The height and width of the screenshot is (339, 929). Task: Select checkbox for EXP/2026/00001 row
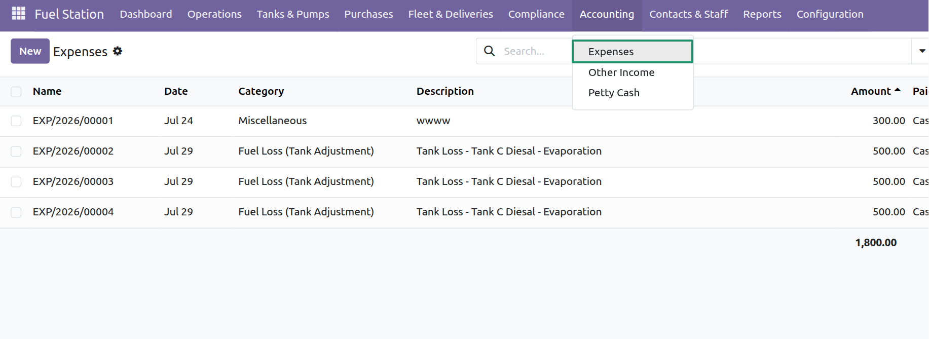tap(16, 121)
